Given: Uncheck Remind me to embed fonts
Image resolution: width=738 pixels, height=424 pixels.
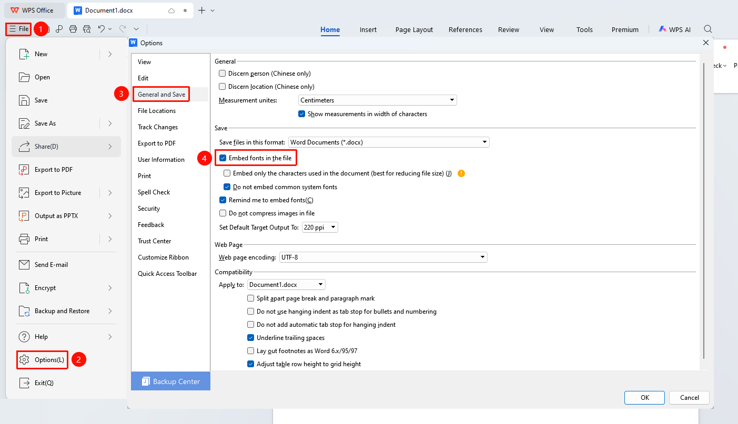Looking at the screenshot, I should (x=223, y=200).
